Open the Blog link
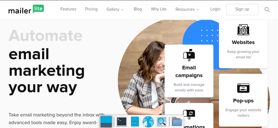The width and height of the screenshot is (278, 128). click(x=138, y=9)
